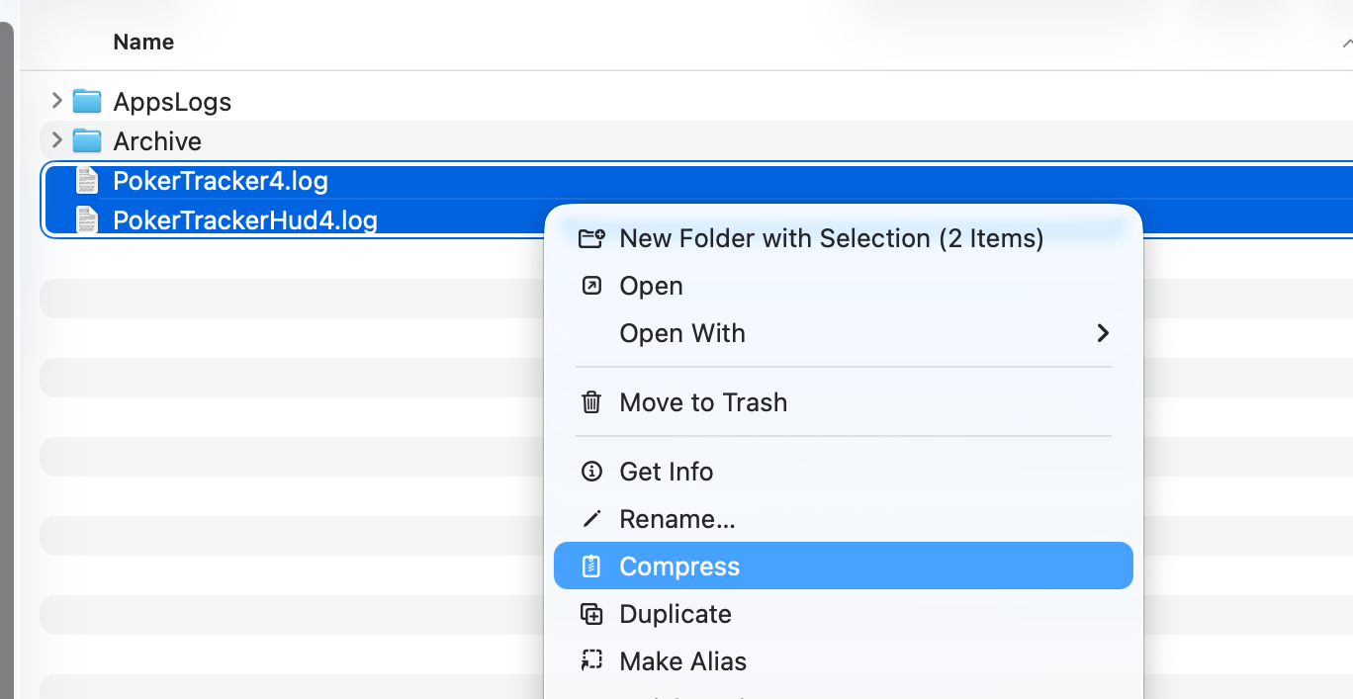Select the AppsLogs folder name
The width and height of the screenshot is (1353, 699).
coord(172,102)
